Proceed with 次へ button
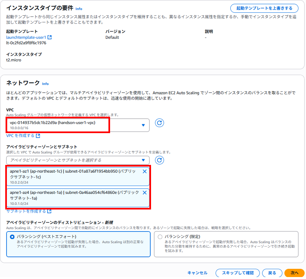Viewport: 306px width, 279px height. [294, 273]
